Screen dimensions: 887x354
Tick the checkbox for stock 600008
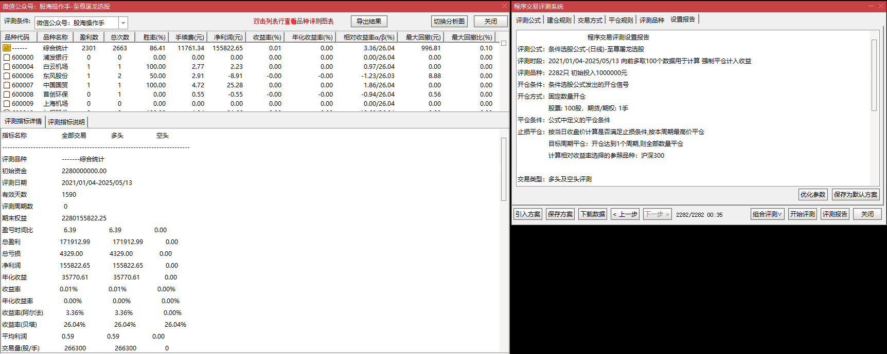(7, 95)
